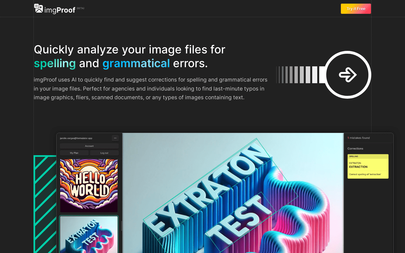Screen dimensions: 405x253
Task: Click the BETA label beside the logo
Action: (80, 8)
